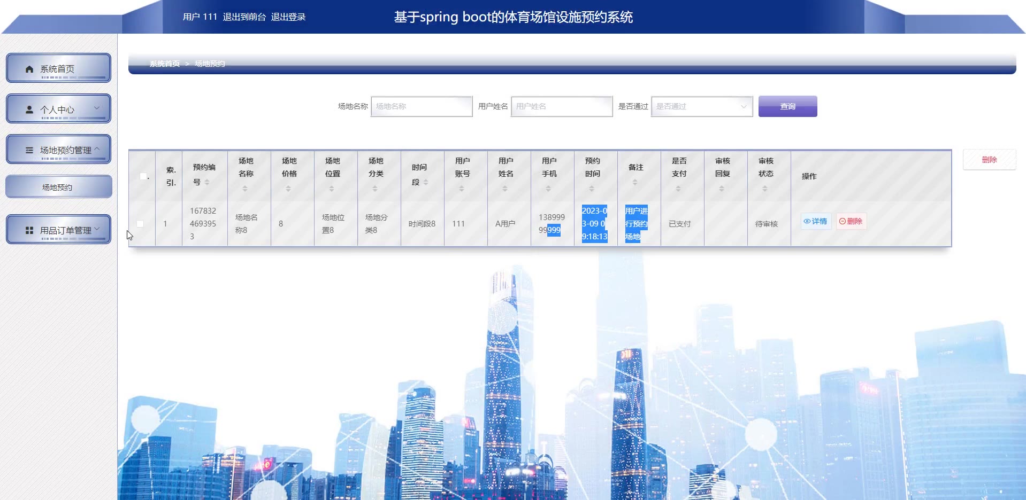Click the person icon beside 个人中心
The width and height of the screenshot is (1026, 500).
click(x=29, y=110)
